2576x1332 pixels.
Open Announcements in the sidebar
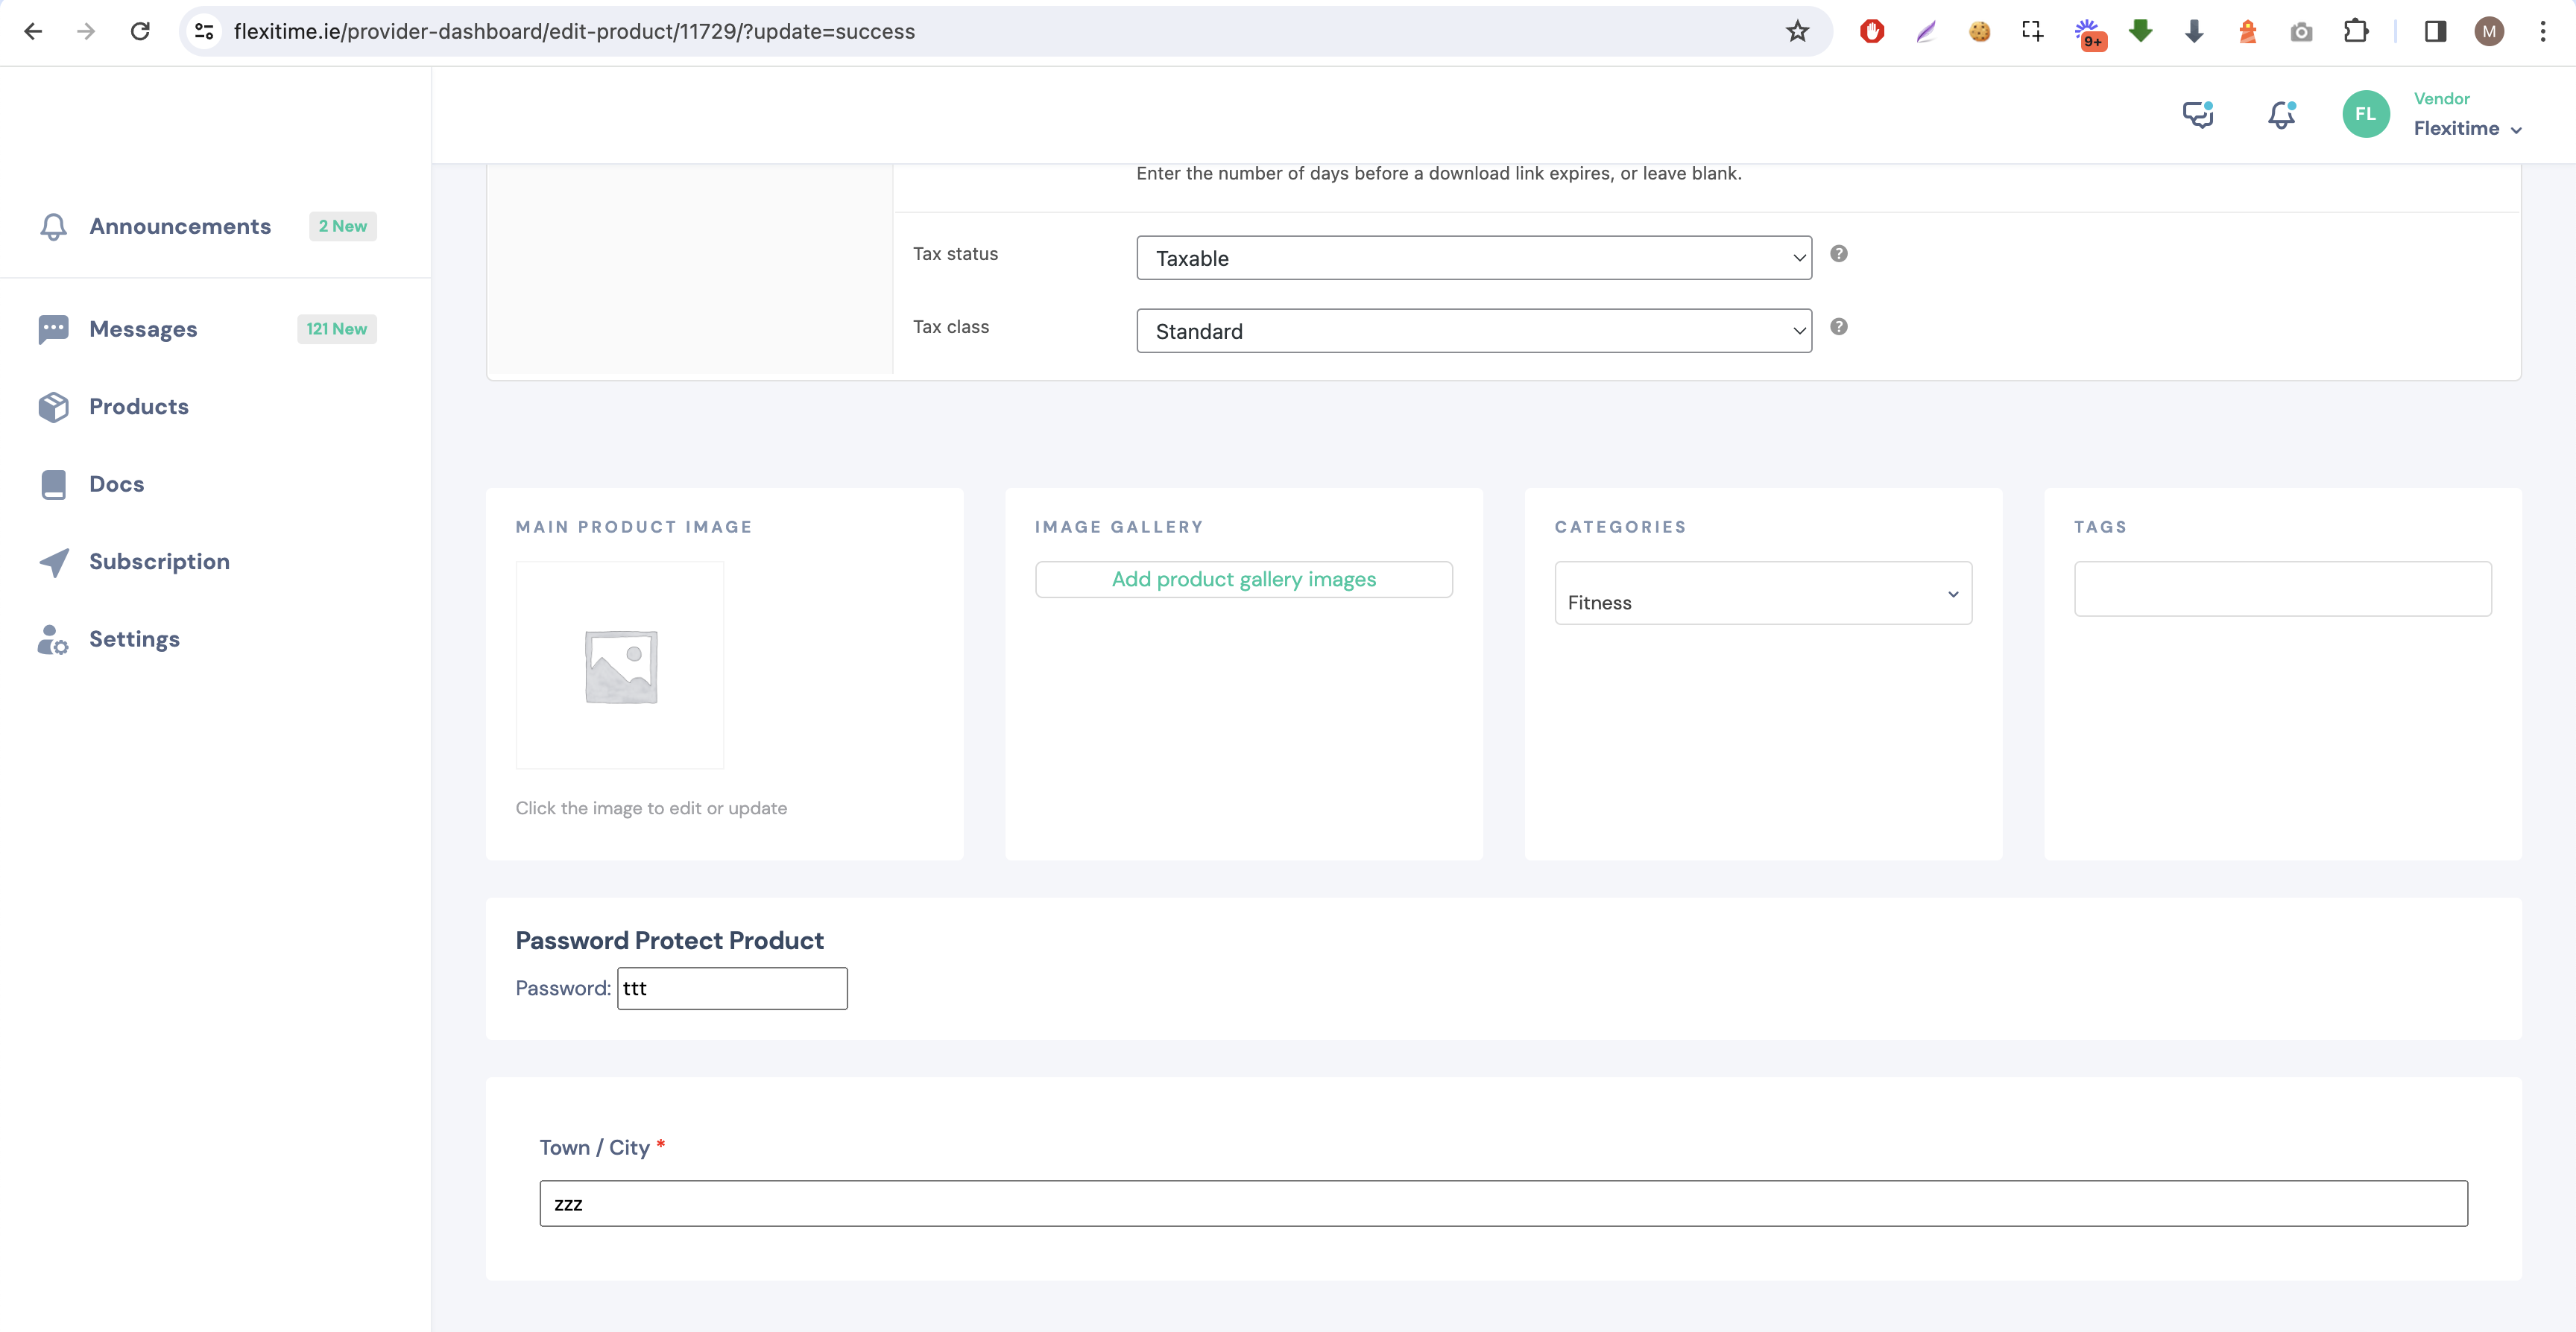tap(180, 226)
